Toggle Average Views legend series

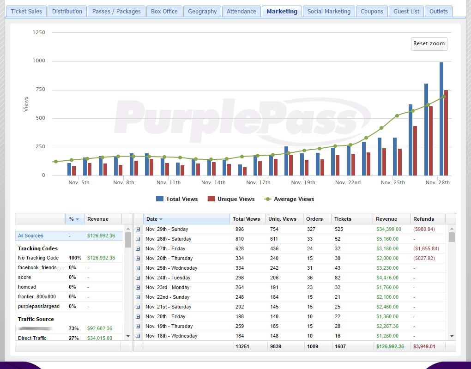289,199
